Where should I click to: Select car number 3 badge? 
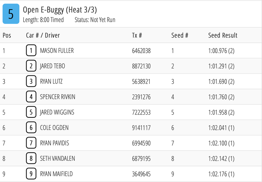pos(31,82)
